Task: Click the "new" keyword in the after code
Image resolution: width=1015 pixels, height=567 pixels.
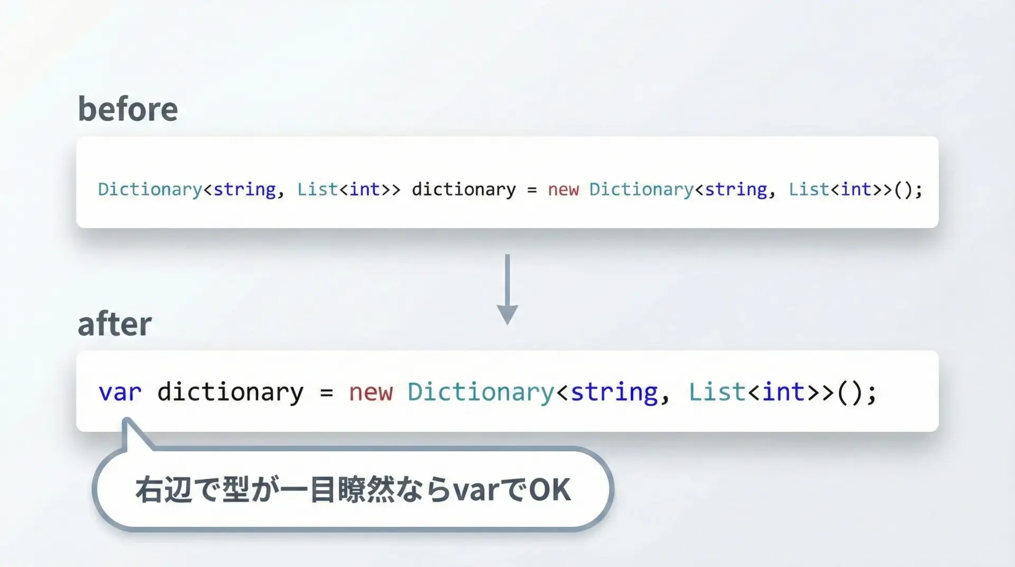Action: (371, 392)
